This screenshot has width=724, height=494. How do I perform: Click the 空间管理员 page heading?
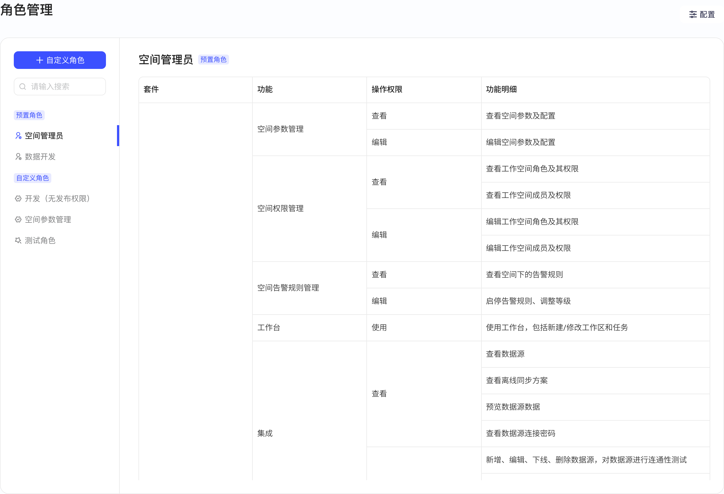(x=166, y=60)
